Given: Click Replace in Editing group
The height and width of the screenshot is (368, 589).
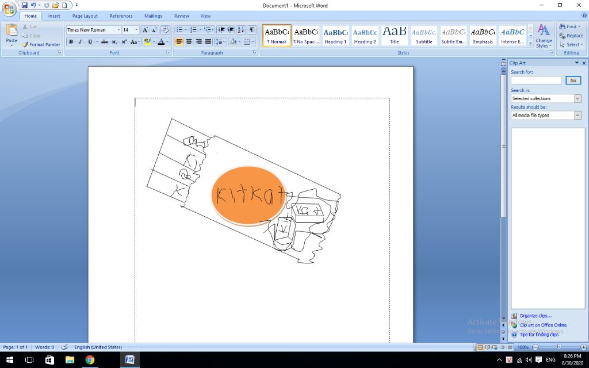Looking at the screenshot, I should tap(571, 36).
